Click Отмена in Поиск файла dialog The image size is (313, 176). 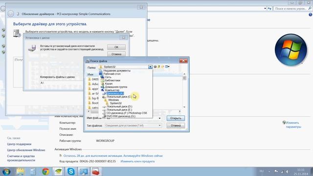[176, 126]
